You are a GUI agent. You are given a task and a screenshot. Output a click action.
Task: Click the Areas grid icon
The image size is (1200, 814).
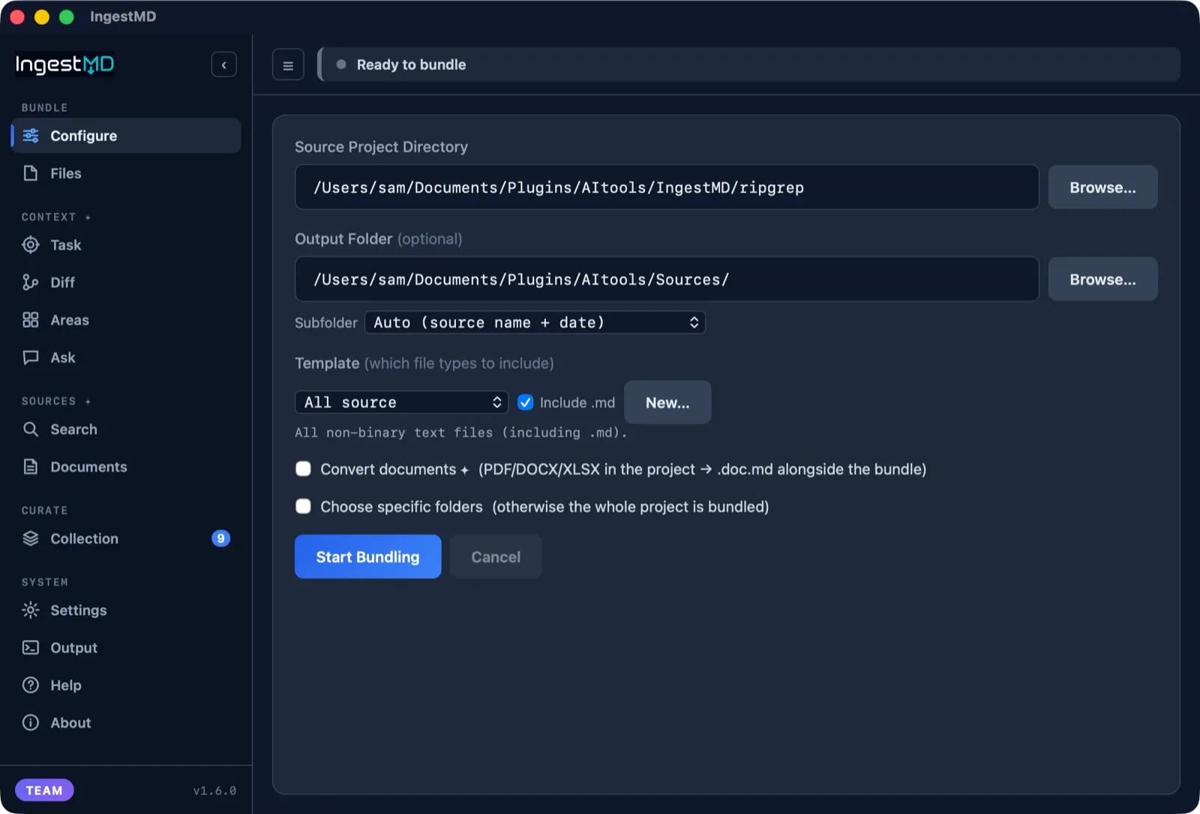[x=31, y=320]
